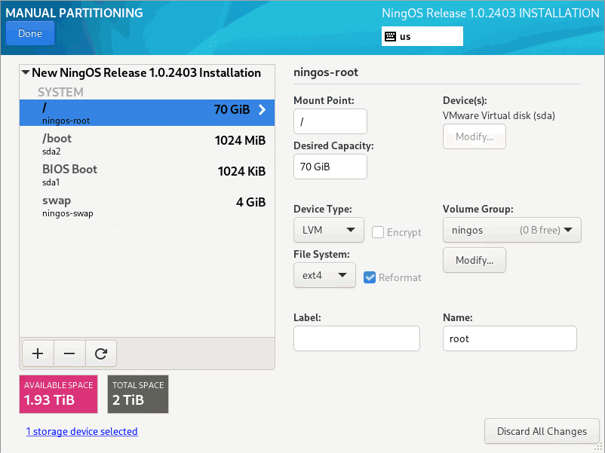Click the 4 GiB swap size value
The height and width of the screenshot is (453, 605).
[x=250, y=203]
